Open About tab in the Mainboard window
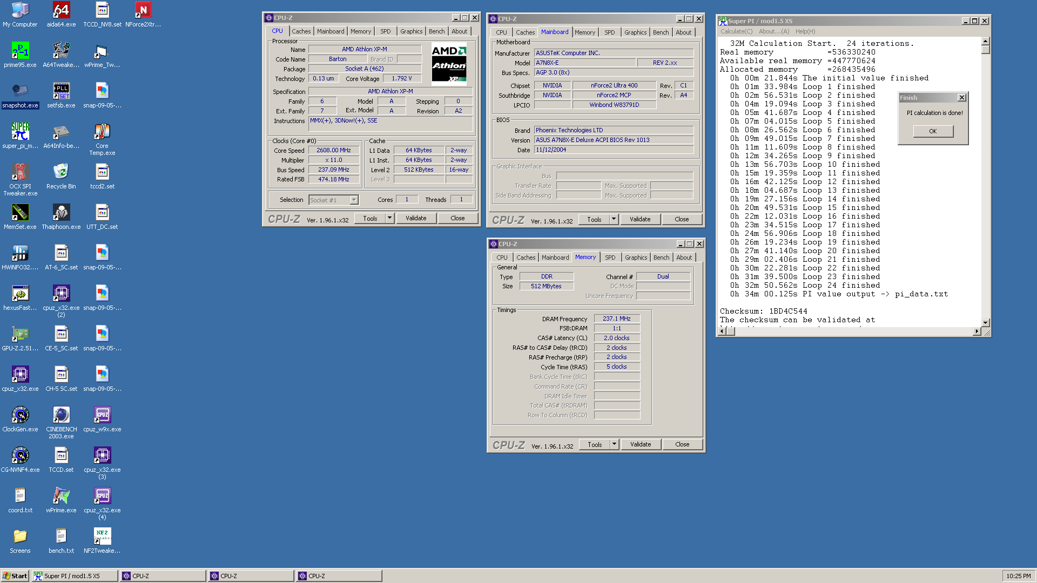This screenshot has width=1037, height=583. tap(683, 32)
